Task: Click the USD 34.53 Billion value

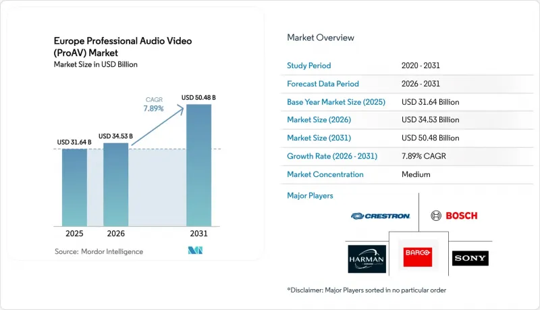Action: (430, 120)
